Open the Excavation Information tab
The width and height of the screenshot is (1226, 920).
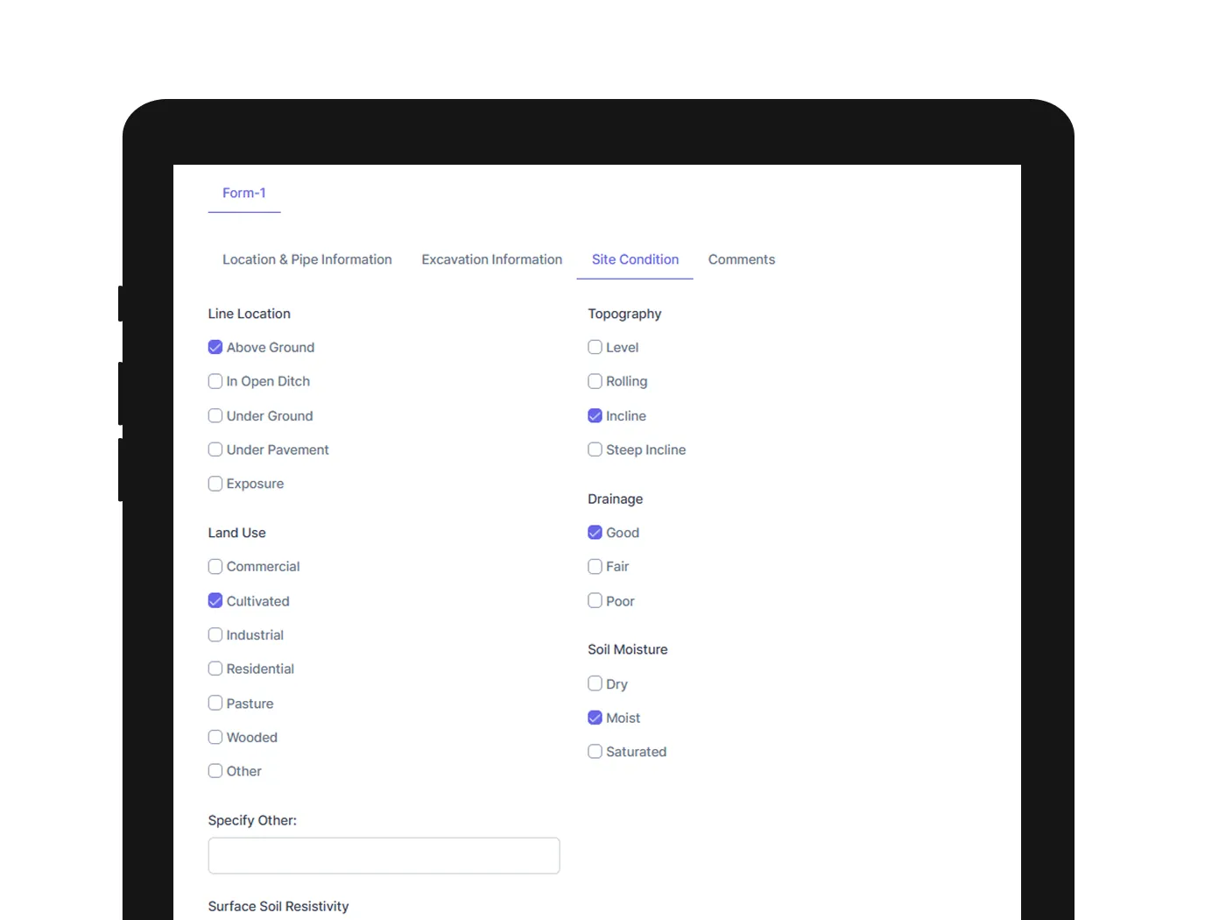[x=491, y=259]
